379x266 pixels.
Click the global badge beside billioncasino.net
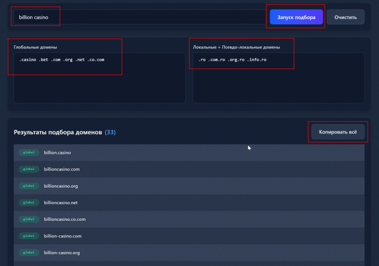coord(29,203)
